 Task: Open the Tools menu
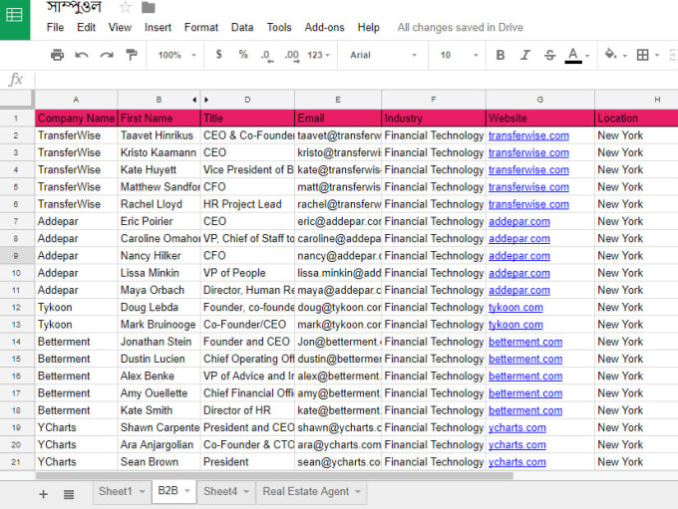tap(279, 27)
